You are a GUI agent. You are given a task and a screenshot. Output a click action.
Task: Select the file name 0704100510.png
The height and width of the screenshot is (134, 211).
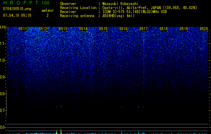17,9
